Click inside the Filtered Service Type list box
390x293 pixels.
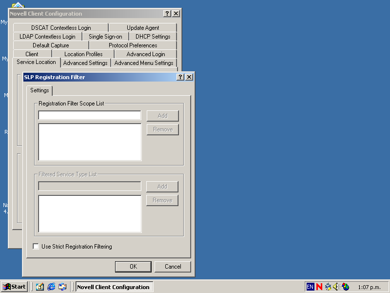90,214
